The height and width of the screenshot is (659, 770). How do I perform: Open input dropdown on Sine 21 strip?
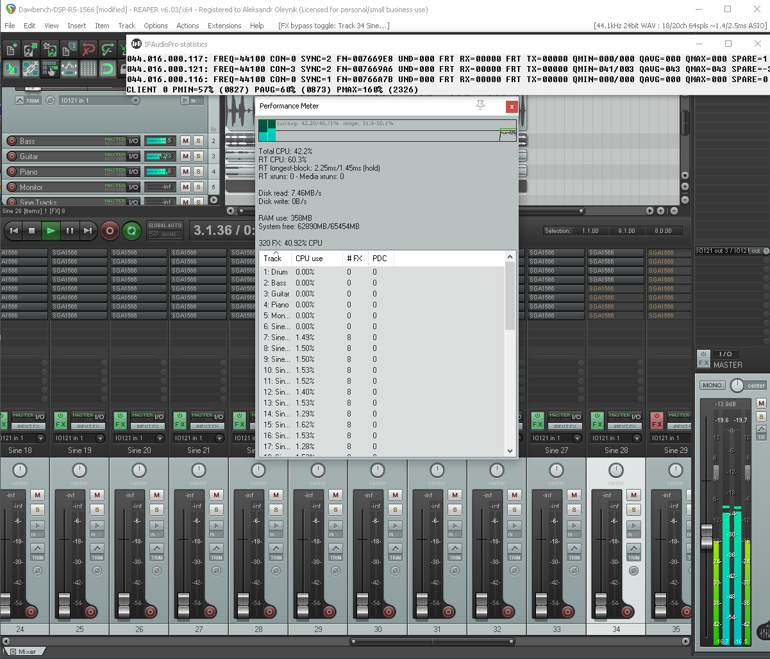(x=220, y=438)
